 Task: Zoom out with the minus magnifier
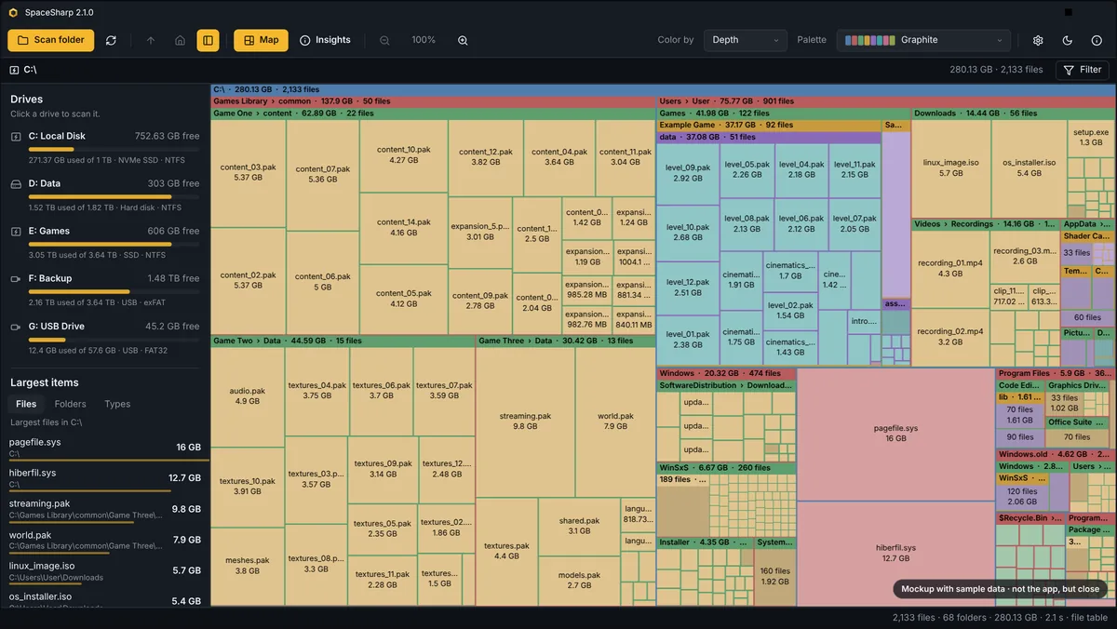point(384,40)
